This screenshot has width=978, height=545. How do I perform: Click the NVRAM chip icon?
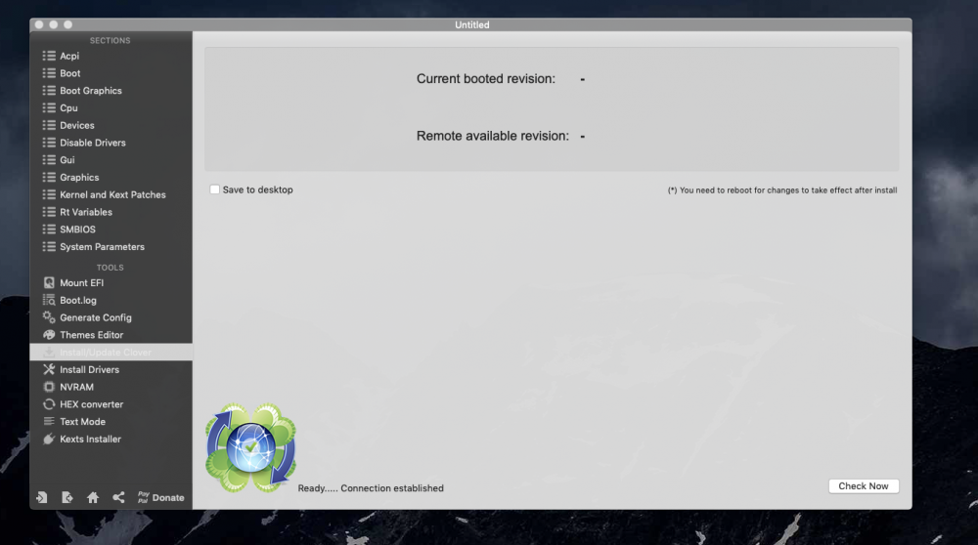(49, 387)
